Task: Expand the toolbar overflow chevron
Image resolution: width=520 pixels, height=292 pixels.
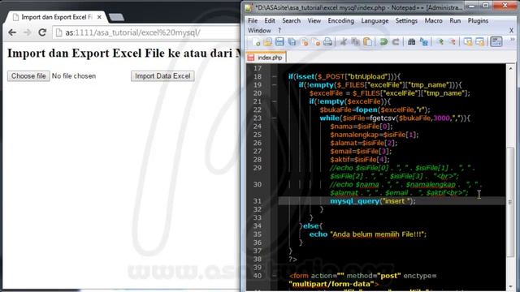Action: pyautogui.click(x=512, y=40)
